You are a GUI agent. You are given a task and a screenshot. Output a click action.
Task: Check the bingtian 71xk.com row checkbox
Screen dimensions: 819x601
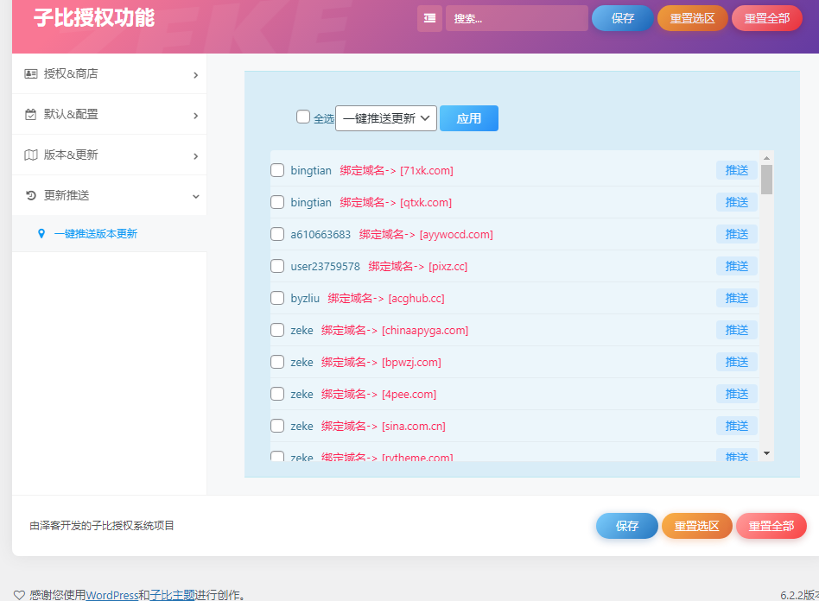click(x=277, y=170)
